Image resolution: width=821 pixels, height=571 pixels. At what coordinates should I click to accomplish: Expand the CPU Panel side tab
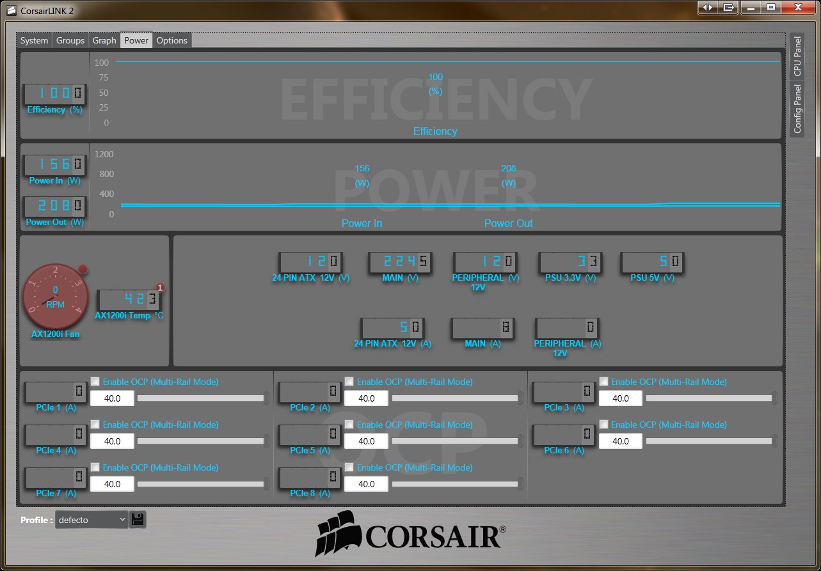[x=797, y=56]
